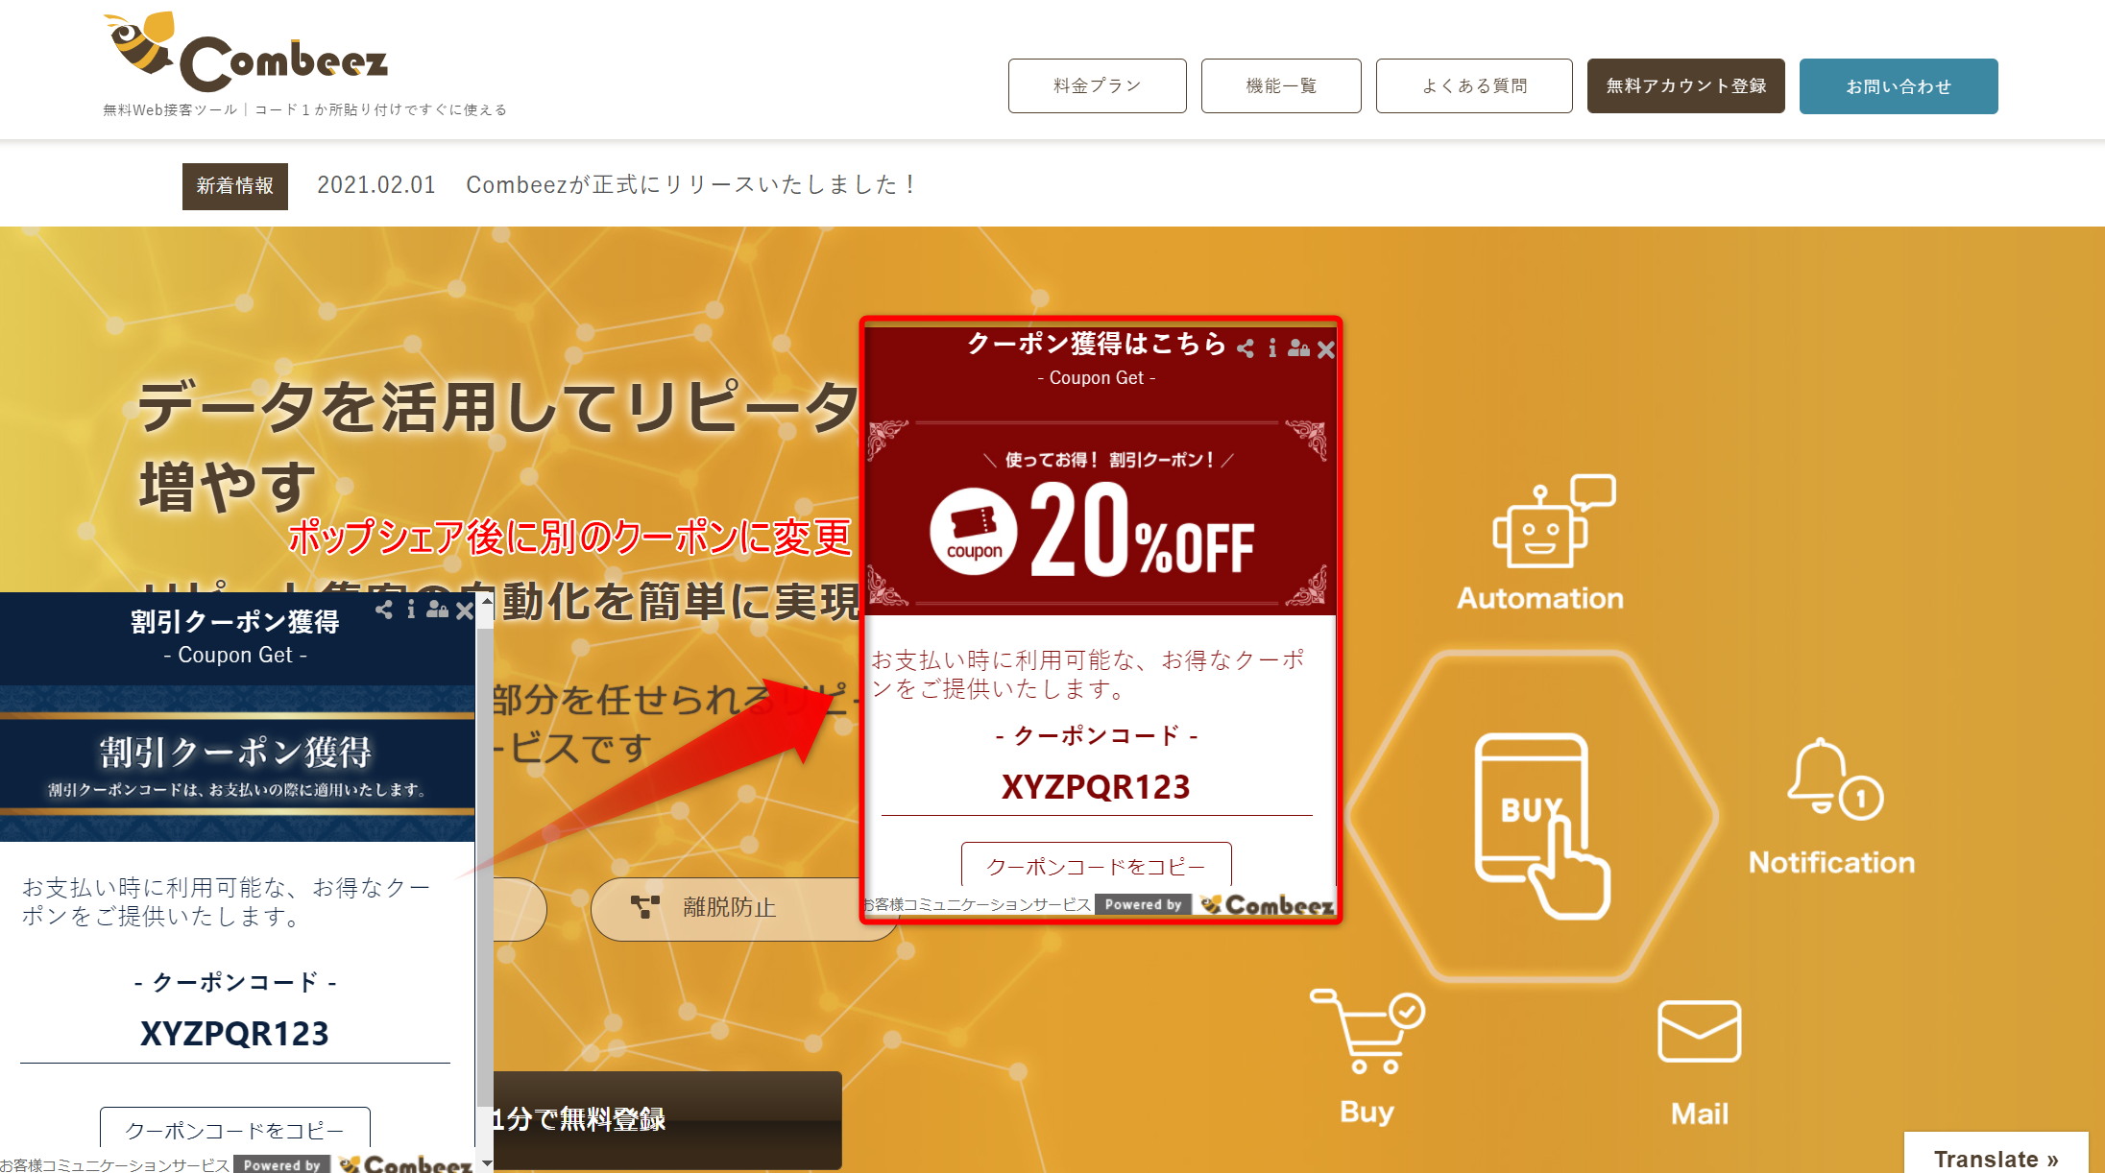The width and height of the screenshot is (2105, 1173).
Task: Click user icon in navy coupon popup
Action: coord(437,610)
